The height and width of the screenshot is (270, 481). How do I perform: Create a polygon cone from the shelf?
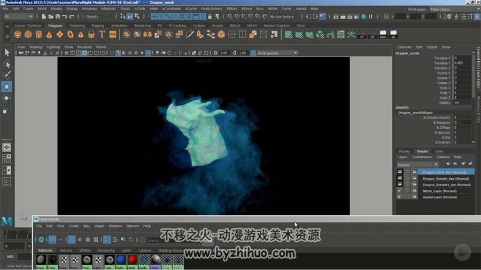(x=49, y=34)
